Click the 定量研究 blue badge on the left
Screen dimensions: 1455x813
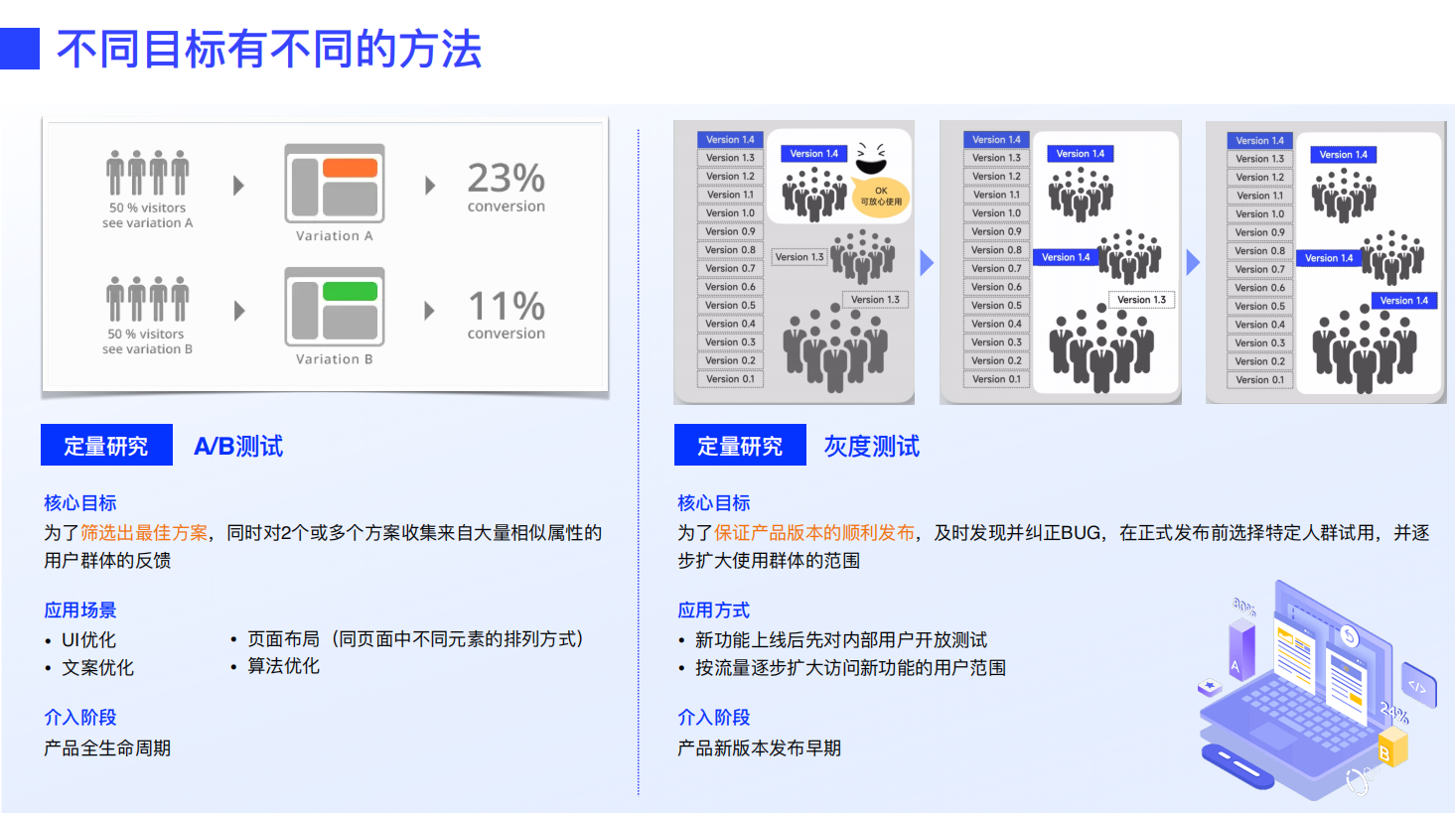(106, 445)
